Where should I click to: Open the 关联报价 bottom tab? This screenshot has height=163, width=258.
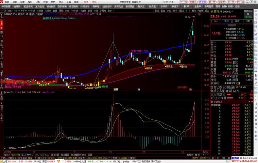(x=12, y=158)
